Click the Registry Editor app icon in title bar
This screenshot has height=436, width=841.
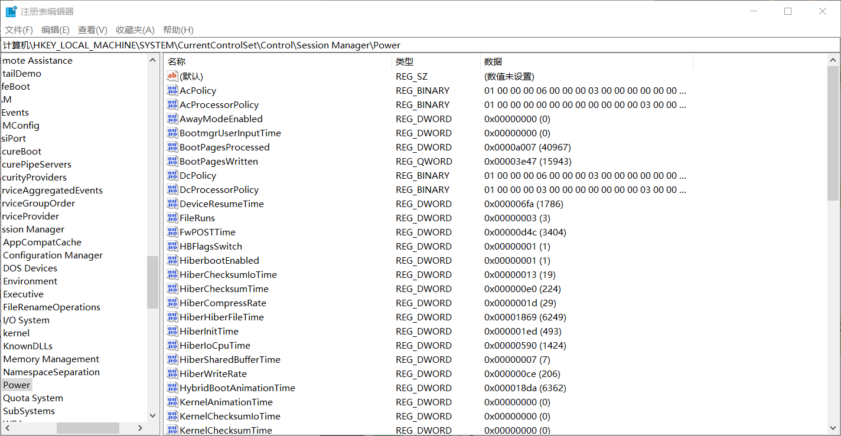(x=11, y=11)
